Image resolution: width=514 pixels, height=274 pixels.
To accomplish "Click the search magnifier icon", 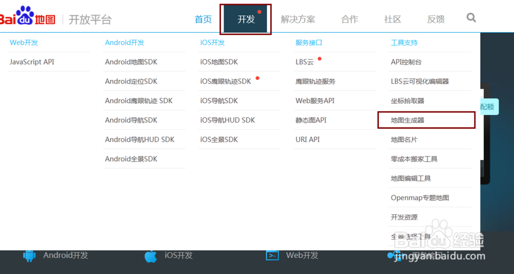I will point(471,17).
